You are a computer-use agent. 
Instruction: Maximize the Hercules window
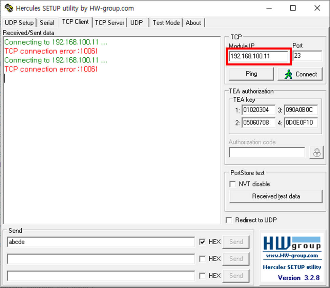(293, 8)
